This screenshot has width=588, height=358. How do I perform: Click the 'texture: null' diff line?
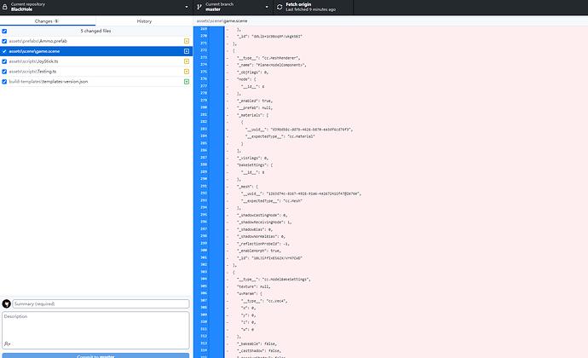pyautogui.click(x=253, y=286)
